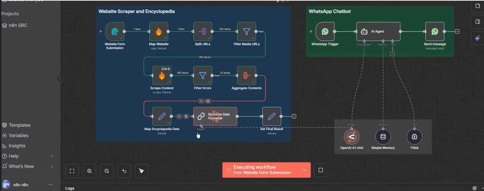The image size is (484, 191).
Task: Collapse the left sidebar with chevron
Action: [60, 78]
